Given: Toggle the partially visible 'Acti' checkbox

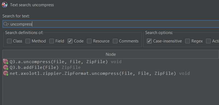Looking at the screenshot, I should pyautogui.click(x=208, y=41).
